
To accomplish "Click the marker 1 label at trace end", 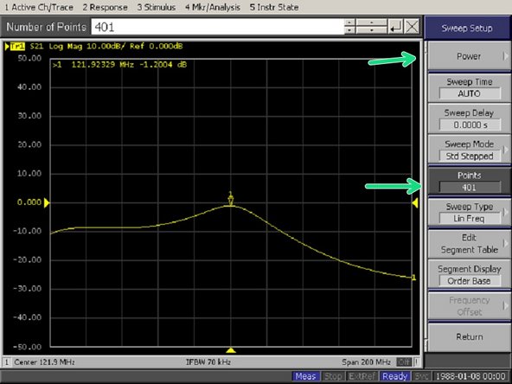I will (x=413, y=278).
